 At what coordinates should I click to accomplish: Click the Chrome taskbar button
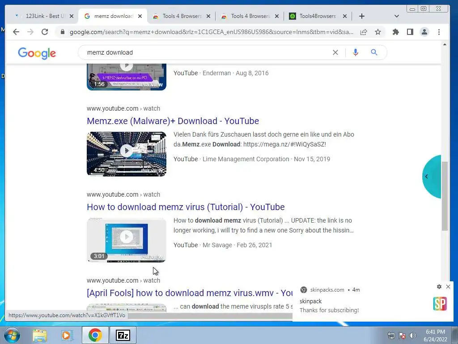(95, 335)
